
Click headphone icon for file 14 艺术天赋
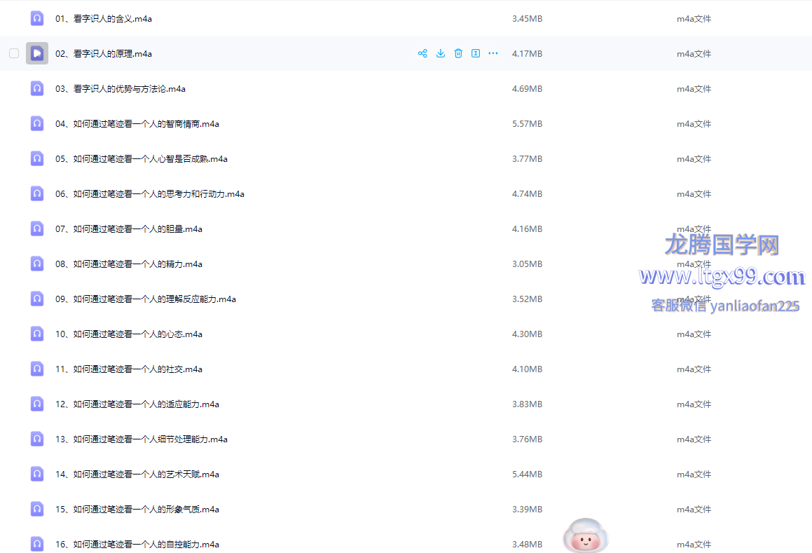coord(37,474)
